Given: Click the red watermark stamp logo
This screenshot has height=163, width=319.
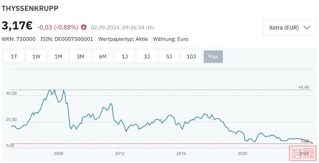Looking at the screenshot, I should [x=303, y=153].
